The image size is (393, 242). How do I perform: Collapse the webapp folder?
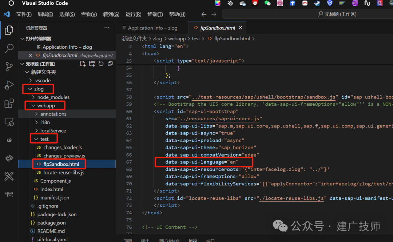tap(33, 106)
